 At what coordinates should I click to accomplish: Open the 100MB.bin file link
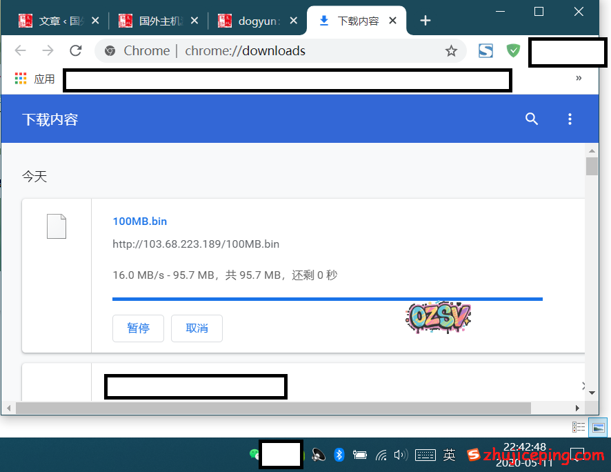140,222
